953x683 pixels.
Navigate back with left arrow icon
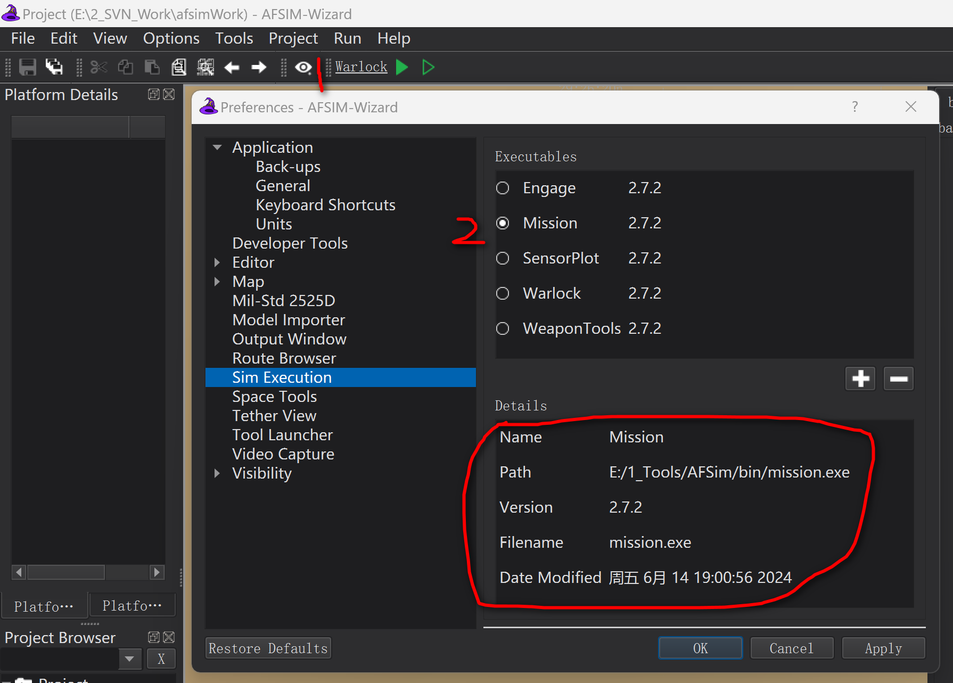coord(232,67)
